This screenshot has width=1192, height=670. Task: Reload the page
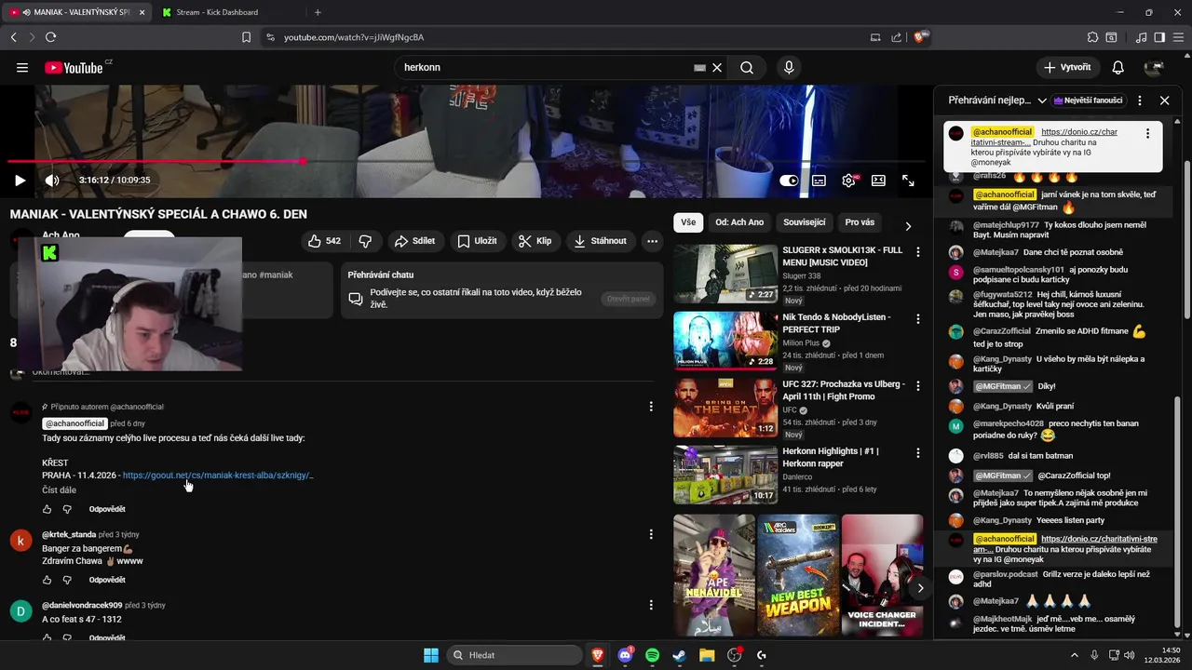tap(50, 37)
